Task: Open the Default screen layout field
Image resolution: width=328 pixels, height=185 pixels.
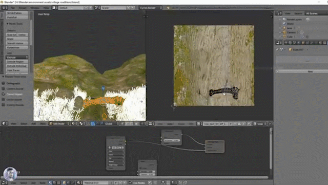Action: tap(71, 8)
